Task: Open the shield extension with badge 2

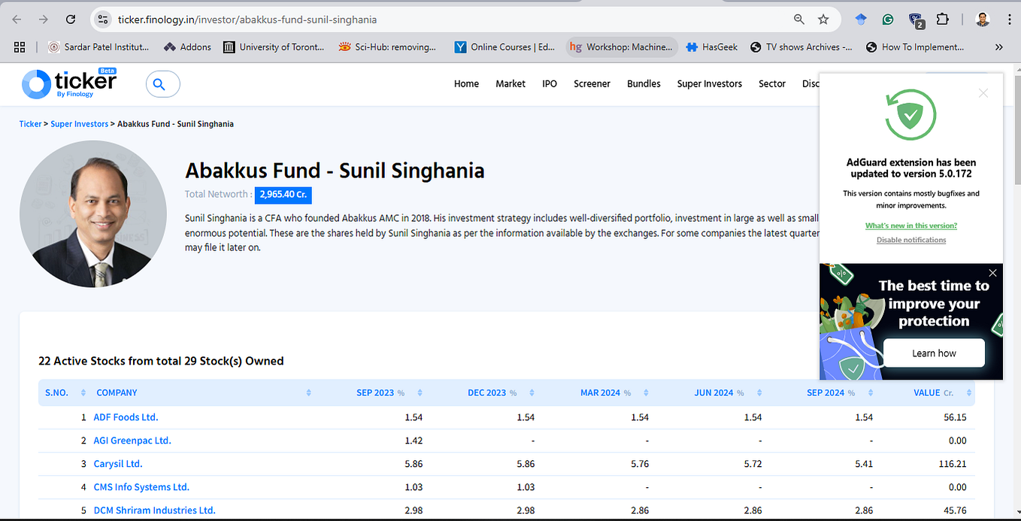Action: click(915, 20)
